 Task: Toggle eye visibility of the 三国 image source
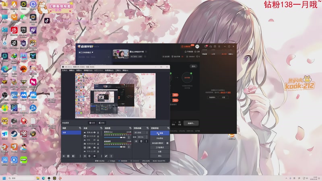pyautogui.click(x=95, y=147)
